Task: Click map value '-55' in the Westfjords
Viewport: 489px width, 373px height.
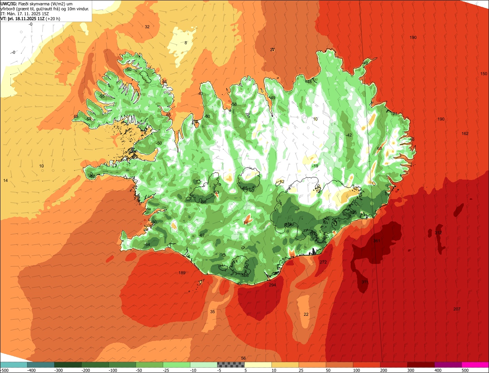Action: [102, 96]
